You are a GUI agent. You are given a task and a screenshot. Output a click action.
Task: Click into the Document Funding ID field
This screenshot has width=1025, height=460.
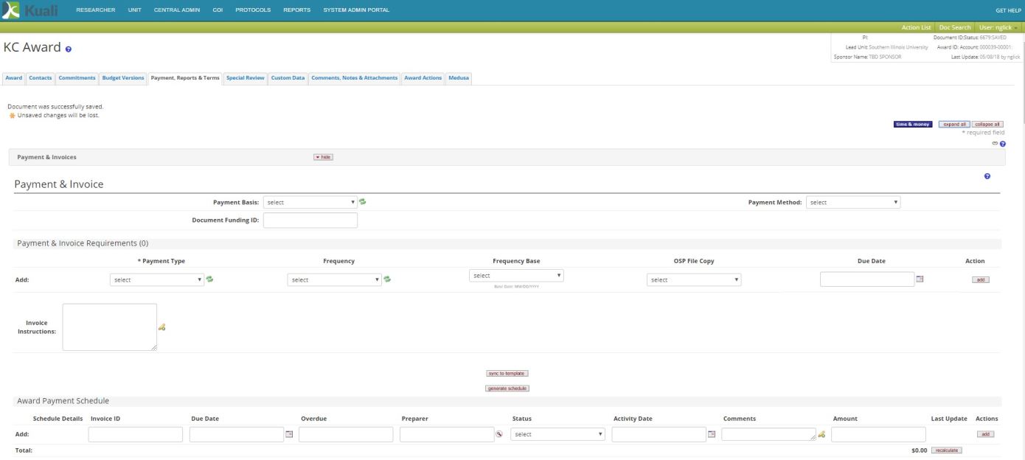(310, 220)
